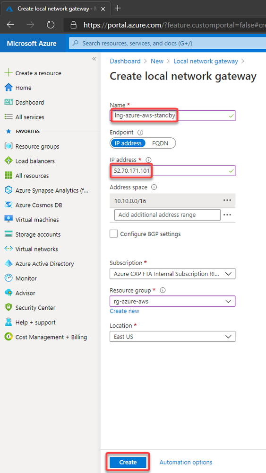Expand the Subscription dropdown
The height and width of the screenshot is (473, 266).
coord(172,274)
